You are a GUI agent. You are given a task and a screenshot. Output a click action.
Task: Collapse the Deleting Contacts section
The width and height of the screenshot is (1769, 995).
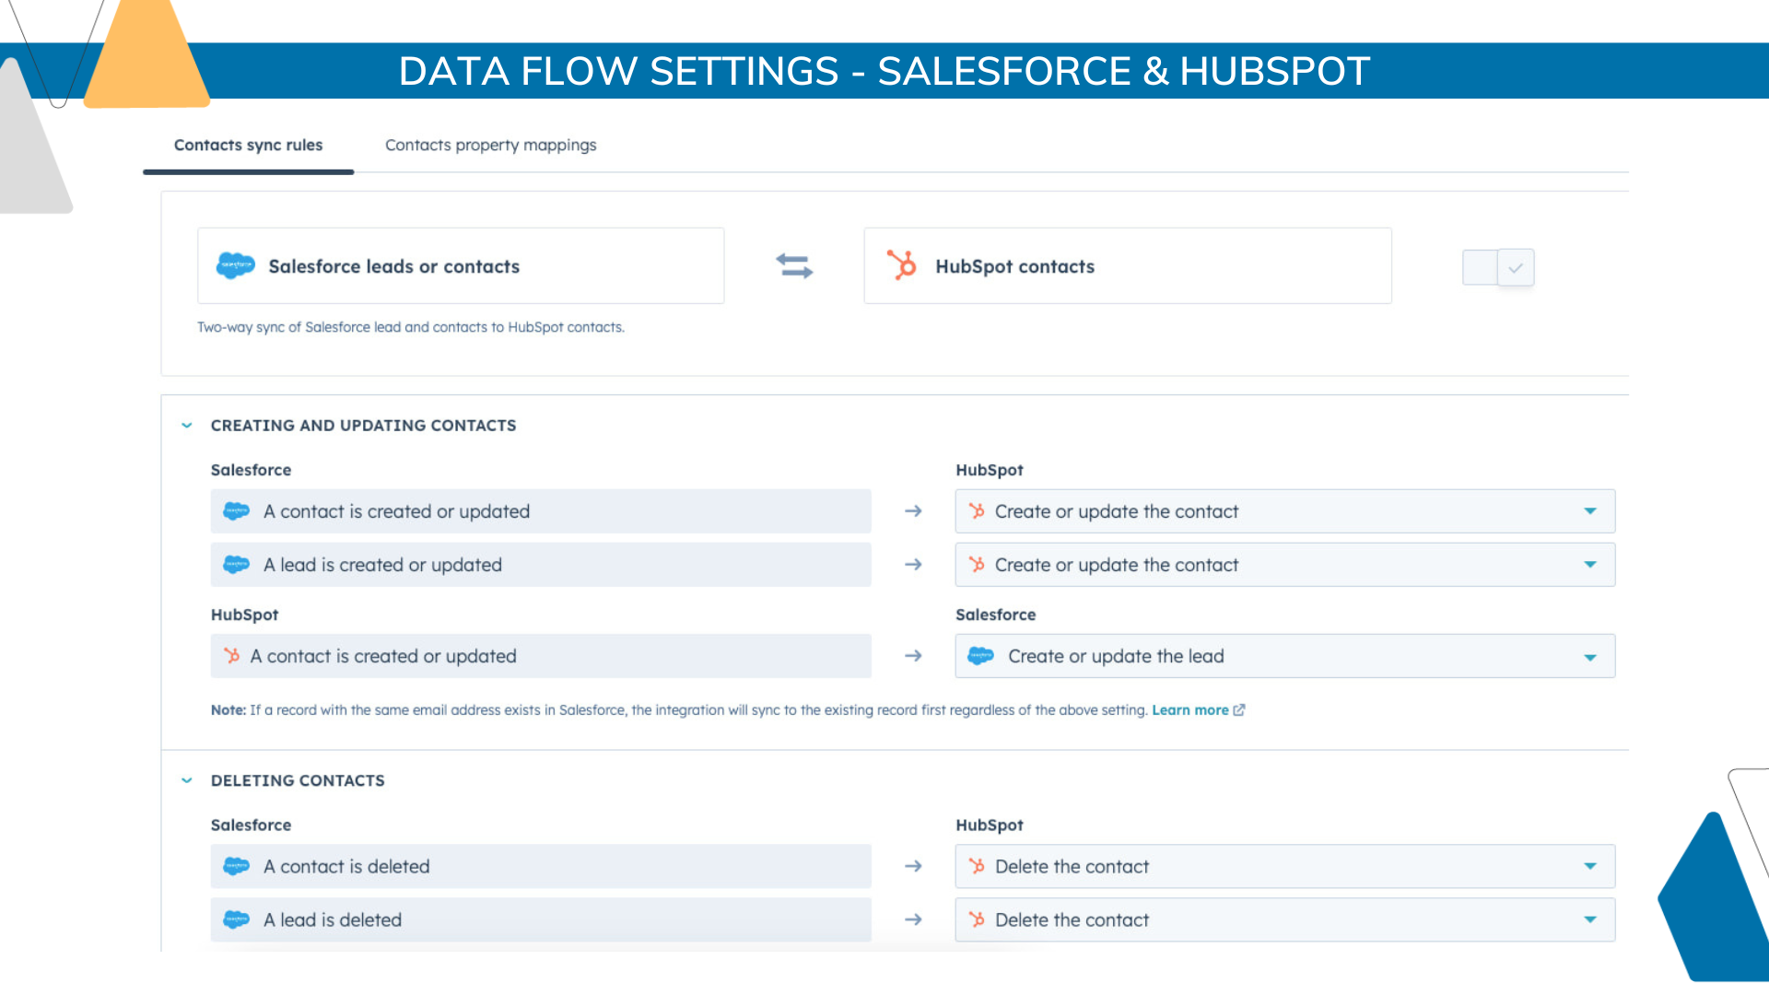tap(187, 780)
